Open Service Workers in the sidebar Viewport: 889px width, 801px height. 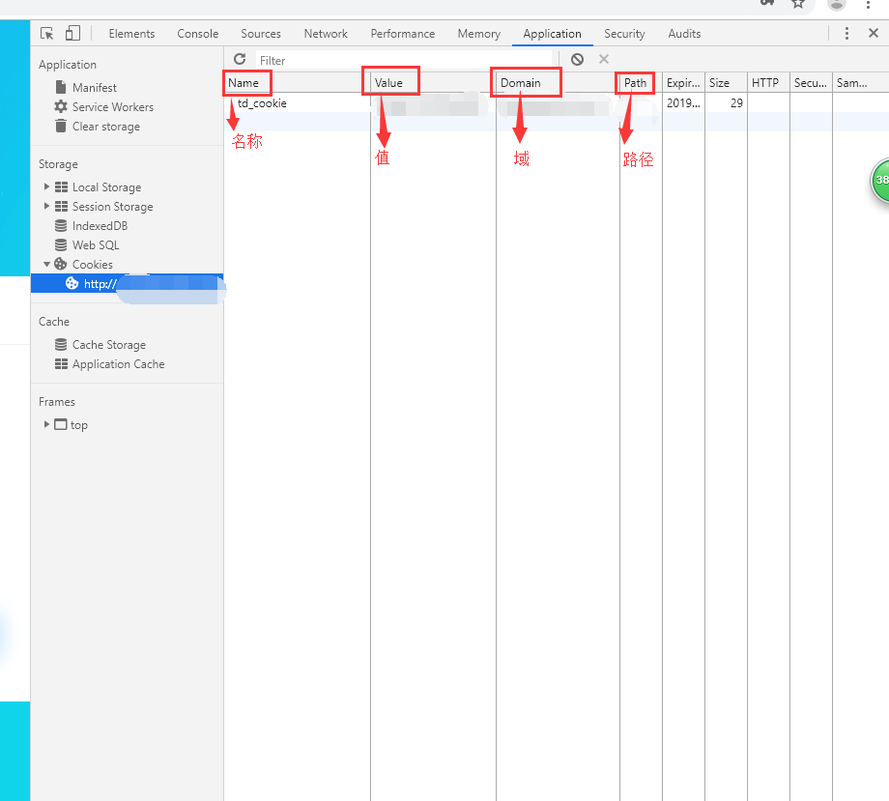pos(112,106)
